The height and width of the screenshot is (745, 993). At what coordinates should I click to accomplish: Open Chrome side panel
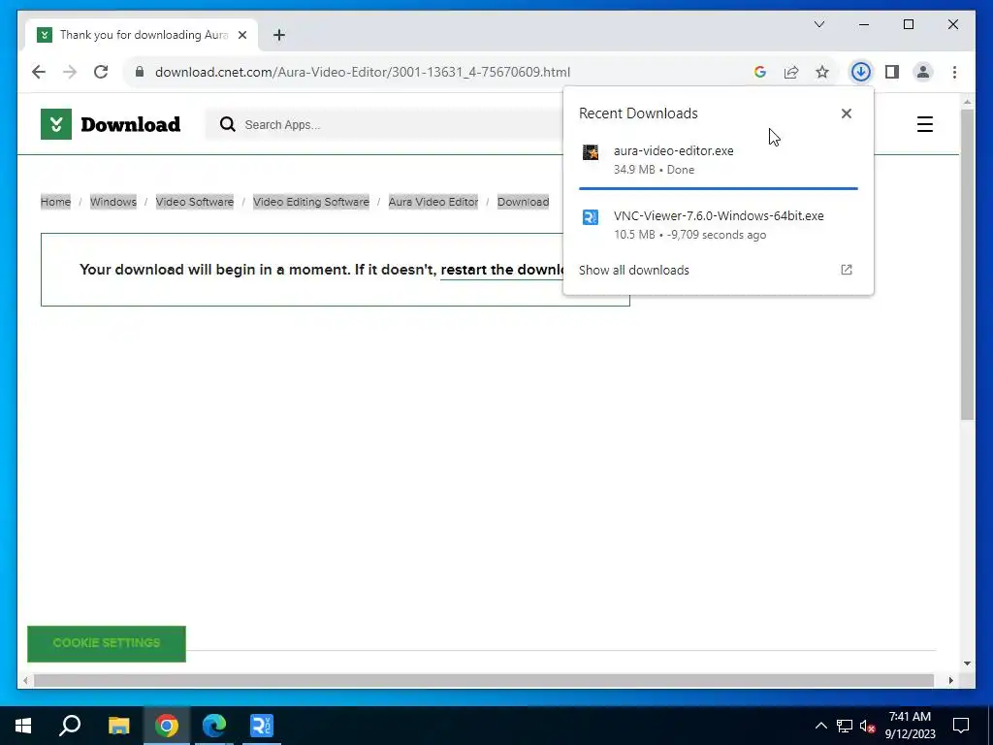(892, 72)
